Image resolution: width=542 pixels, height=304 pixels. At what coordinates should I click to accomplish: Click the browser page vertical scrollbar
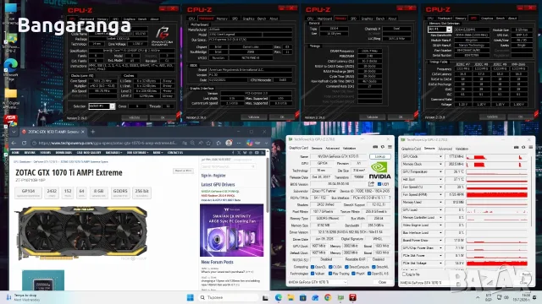click(x=268, y=186)
